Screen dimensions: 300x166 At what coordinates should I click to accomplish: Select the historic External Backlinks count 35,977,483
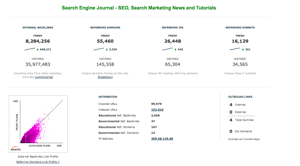(38, 64)
